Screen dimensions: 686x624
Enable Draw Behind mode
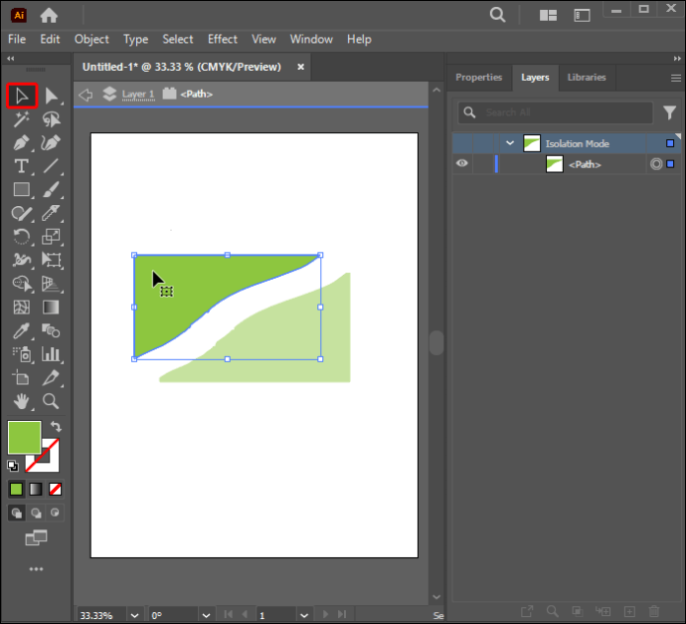[36, 513]
